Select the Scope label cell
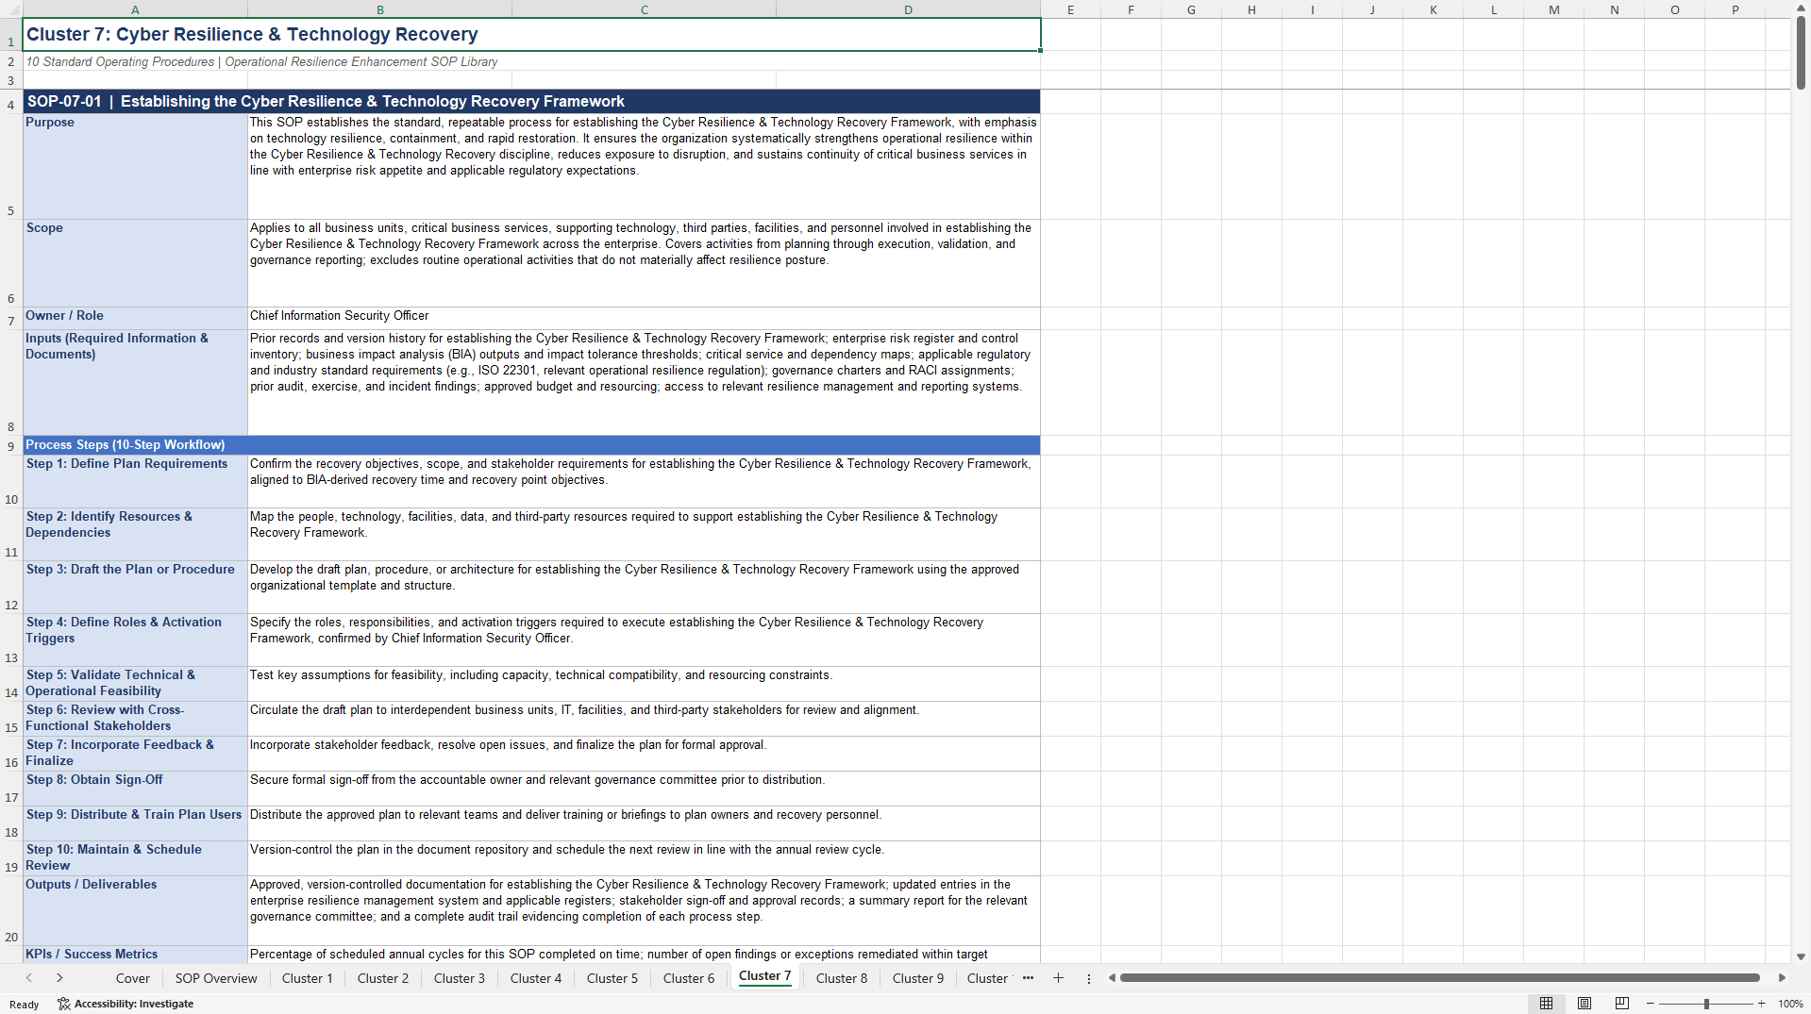Image resolution: width=1811 pixels, height=1014 pixels. coord(135,263)
